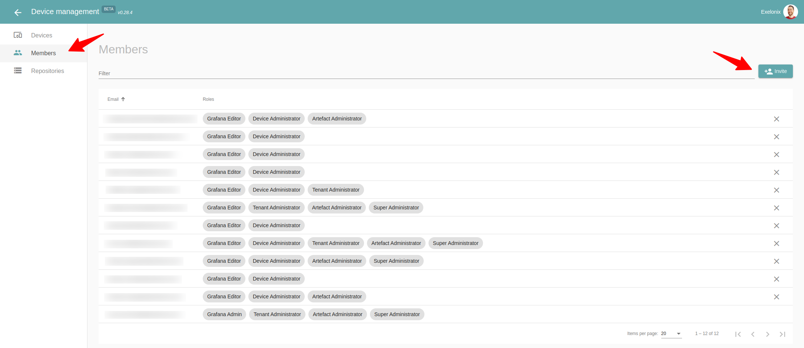Remove the eleventh-row member
The height and width of the screenshot is (348, 804).
click(x=777, y=297)
